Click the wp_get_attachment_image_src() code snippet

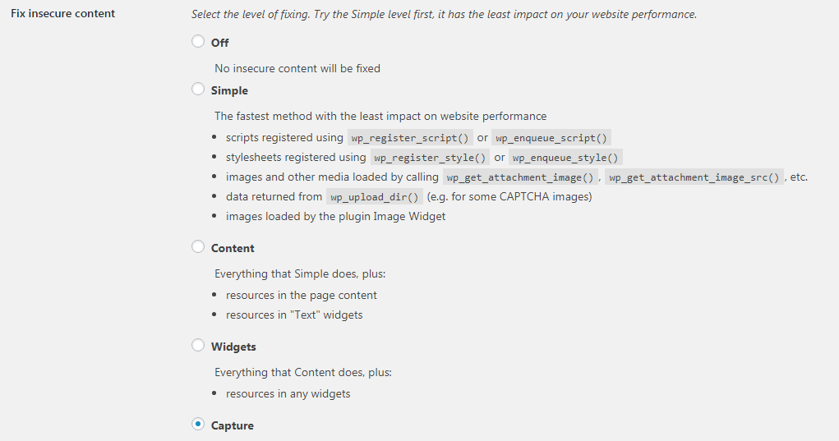[x=695, y=177]
